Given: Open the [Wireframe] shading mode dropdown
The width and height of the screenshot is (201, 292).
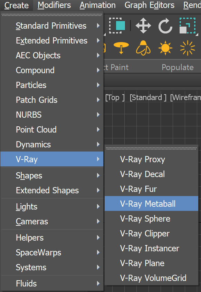Looking at the screenshot, I should point(185,97).
